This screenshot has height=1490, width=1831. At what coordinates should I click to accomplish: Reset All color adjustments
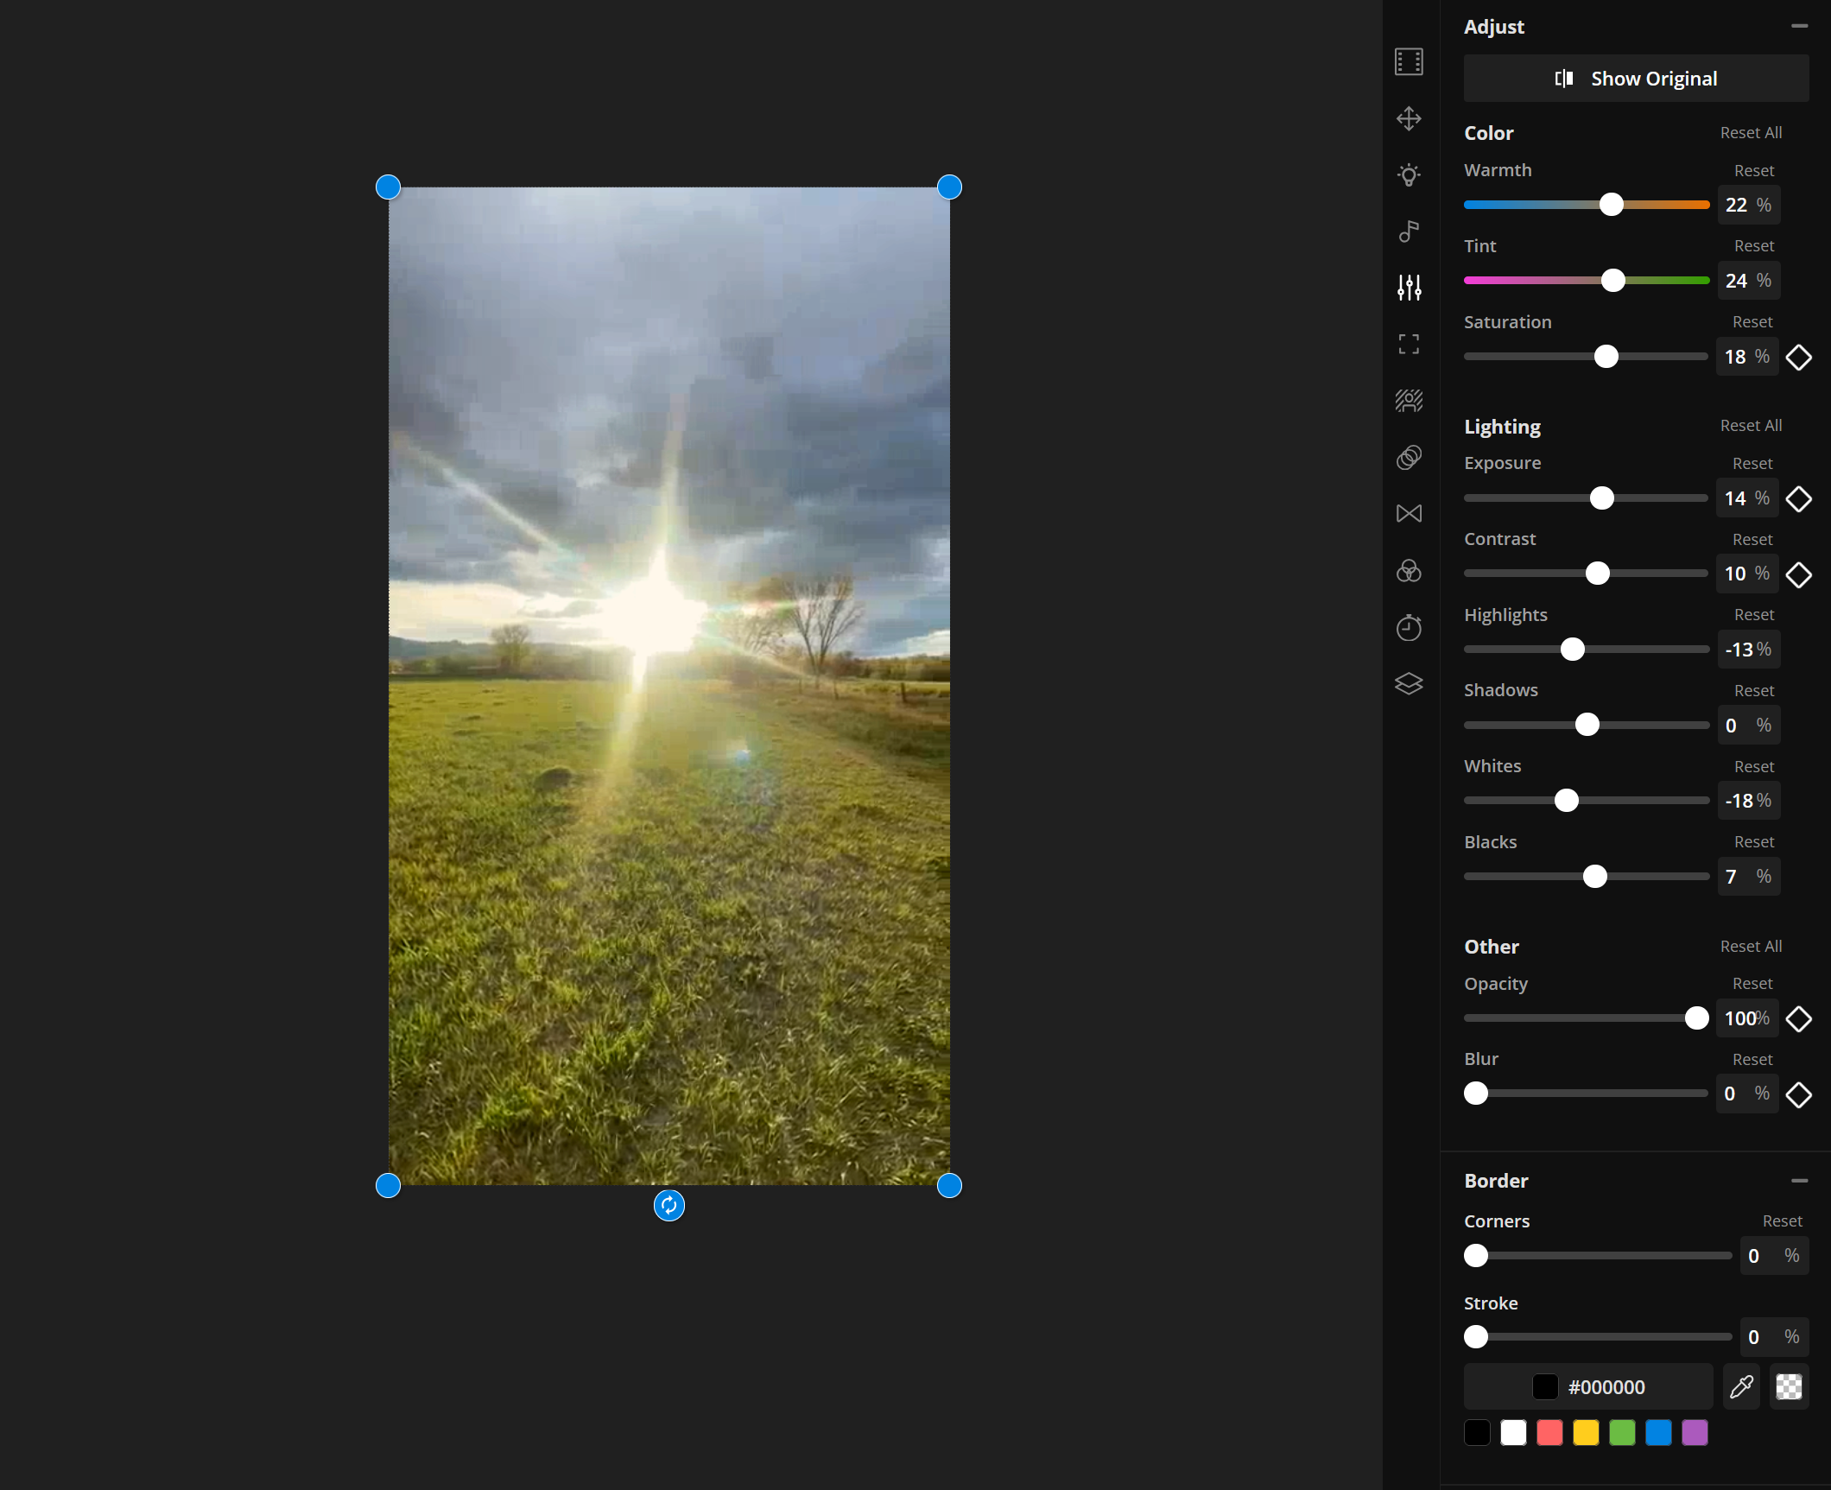[x=1750, y=132]
